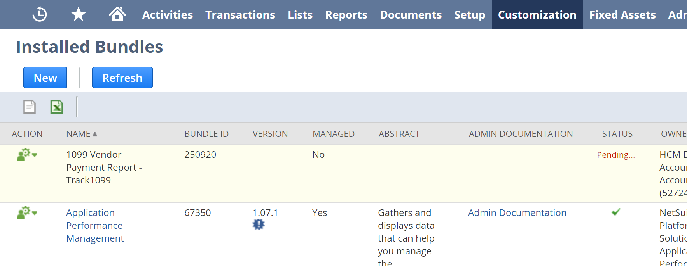Viewport: 687px width, 266px height.
Task: Open the Recent Records clock icon
Action: click(x=40, y=15)
